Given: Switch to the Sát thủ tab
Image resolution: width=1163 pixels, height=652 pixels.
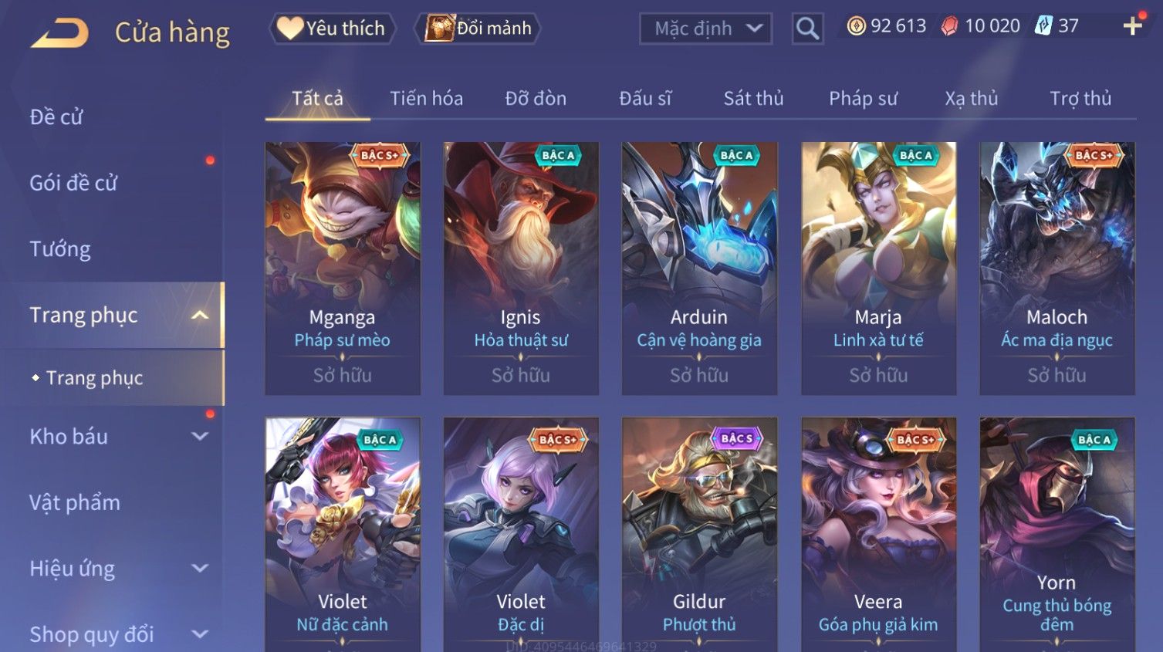Looking at the screenshot, I should click(x=753, y=99).
